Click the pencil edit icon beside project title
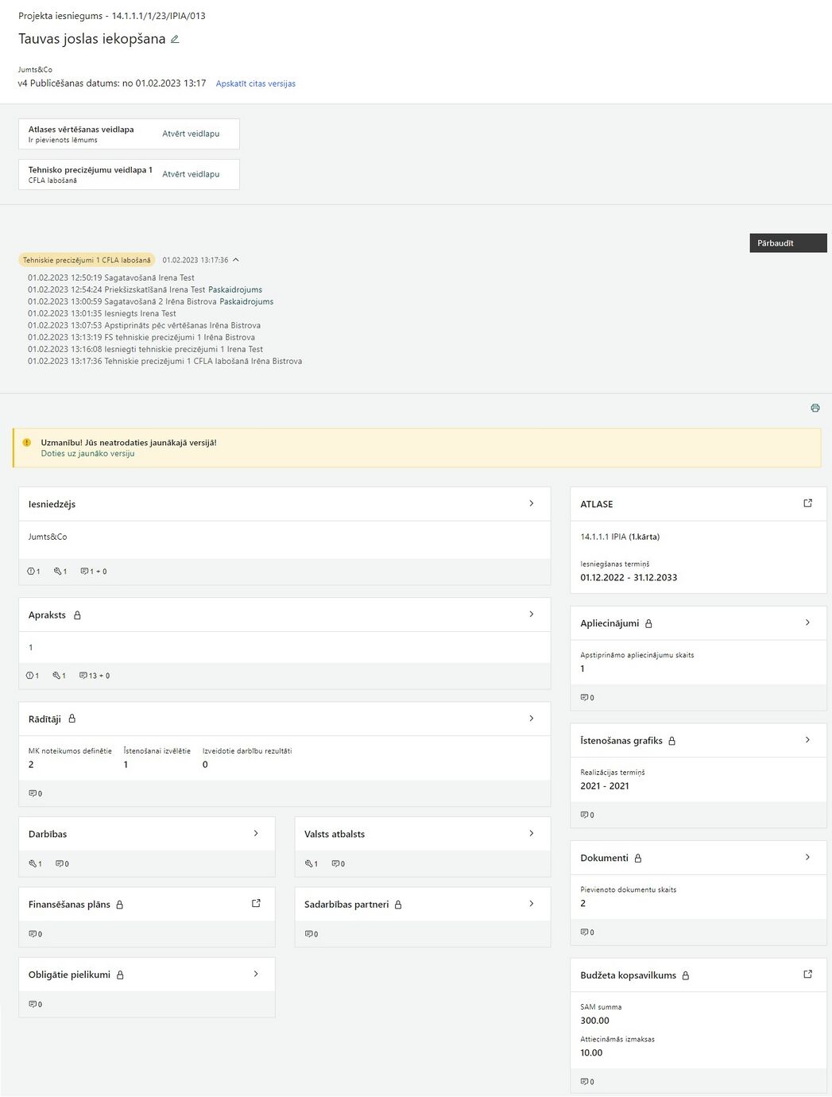The height and width of the screenshot is (1097, 832). 175,39
